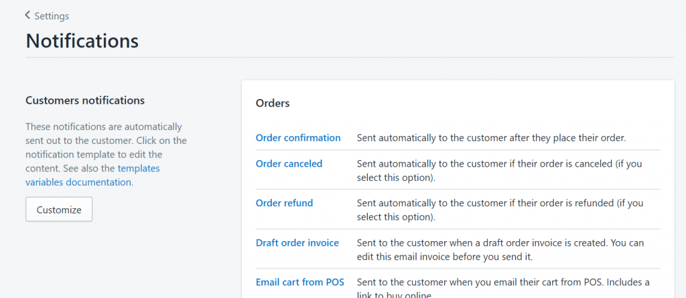Open the Order confirmation template

point(298,138)
